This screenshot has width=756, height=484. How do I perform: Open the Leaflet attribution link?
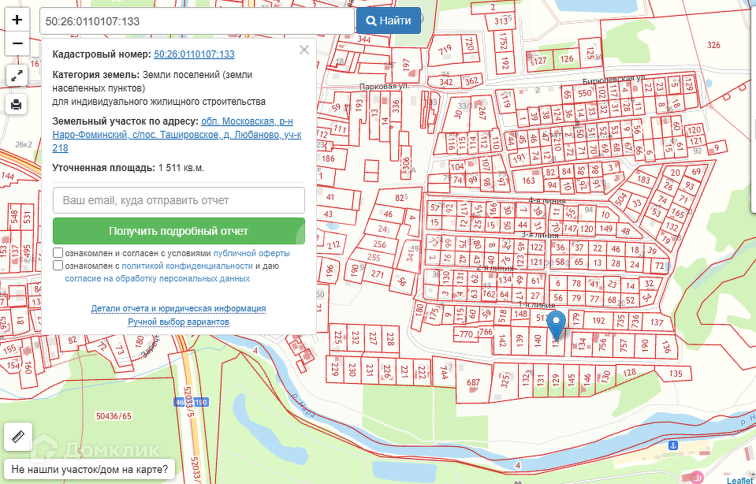(740, 480)
